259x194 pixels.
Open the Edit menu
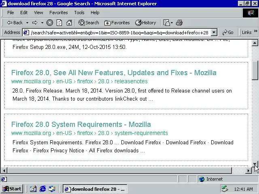coord(24,13)
